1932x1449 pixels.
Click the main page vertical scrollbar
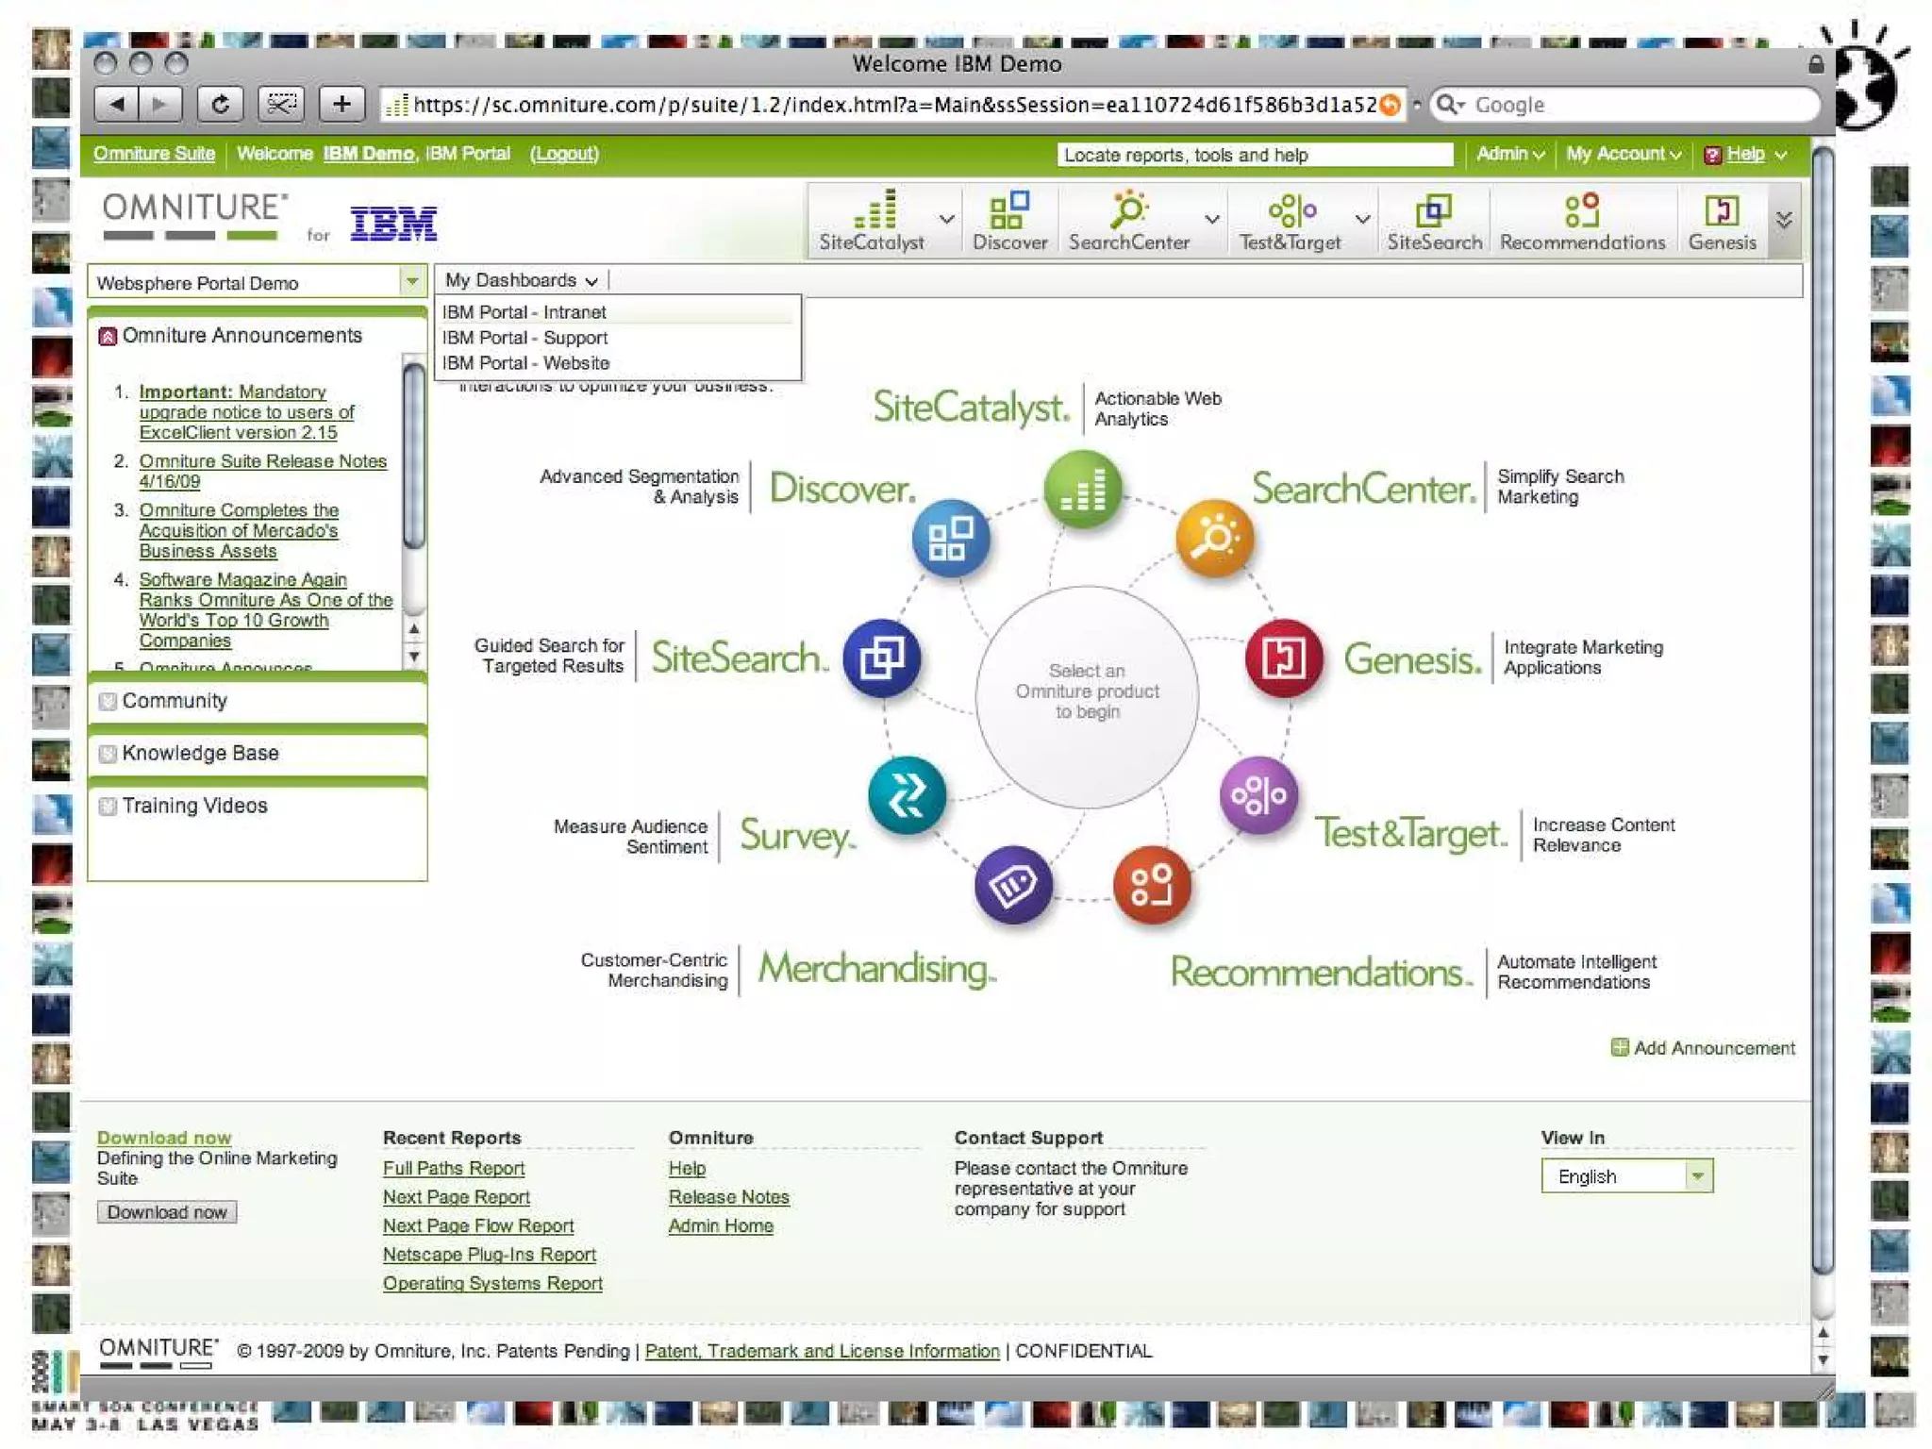[x=1824, y=711]
